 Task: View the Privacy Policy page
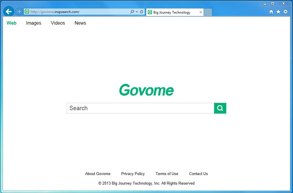(x=133, y=174)
